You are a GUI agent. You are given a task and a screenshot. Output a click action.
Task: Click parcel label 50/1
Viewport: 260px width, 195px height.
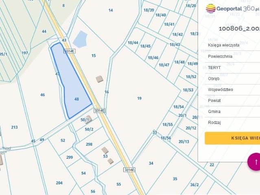(85, 120)
